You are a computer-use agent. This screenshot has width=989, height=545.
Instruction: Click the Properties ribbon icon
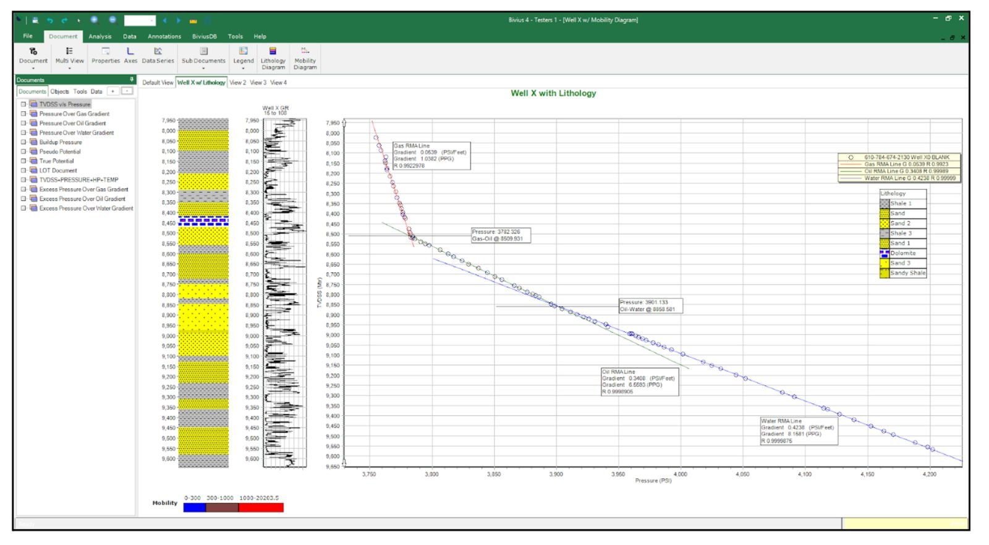click(x=106, y=55)
